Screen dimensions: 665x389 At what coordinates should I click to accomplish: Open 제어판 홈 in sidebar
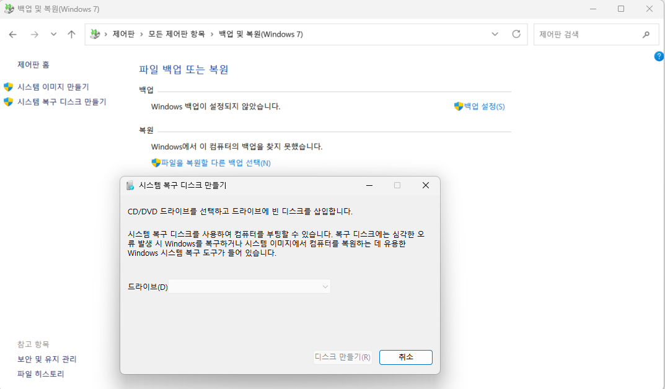click(33, 64)
